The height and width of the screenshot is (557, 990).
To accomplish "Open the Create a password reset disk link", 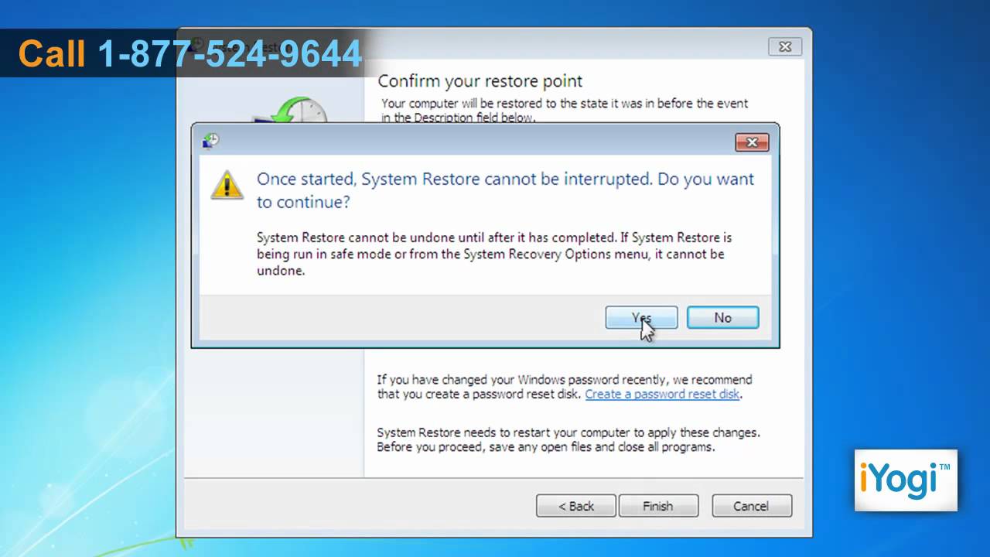I will coord(662,394).
